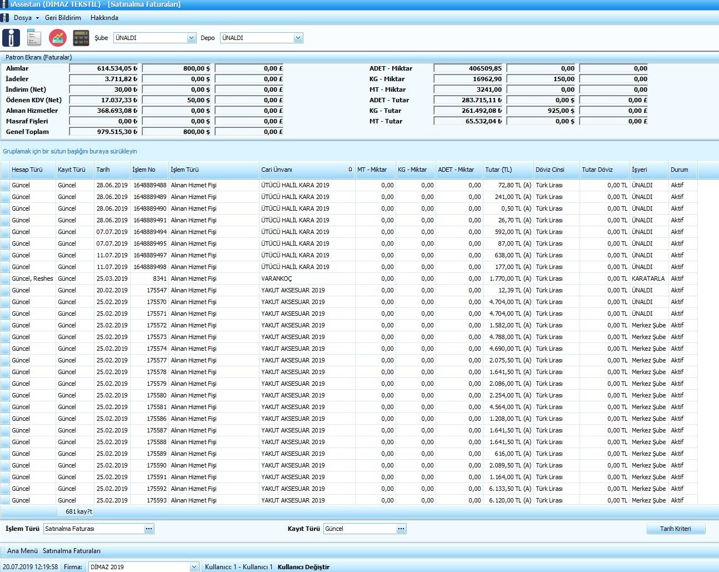Expand the Depo dropdown

(298, 38)
